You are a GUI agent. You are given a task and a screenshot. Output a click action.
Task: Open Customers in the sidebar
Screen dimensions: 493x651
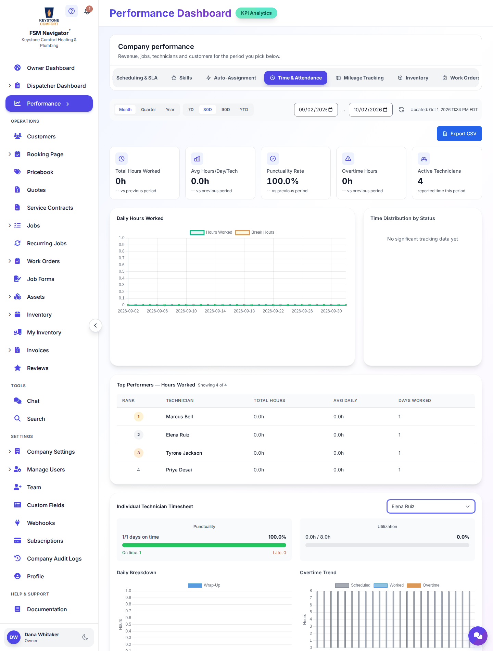(x=49, y=136)
